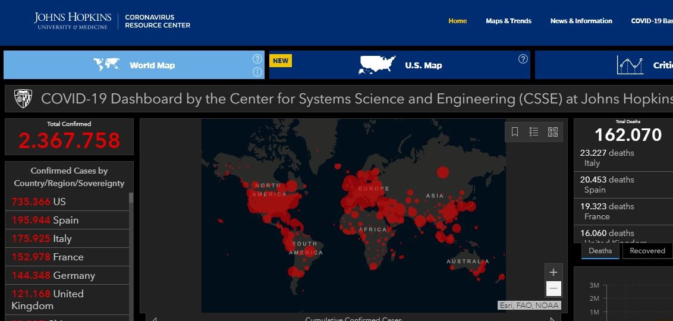Click the Total Deaths 162.070 figure
The image size is (673, 321).
pyautogui.click(x=628, y=135)
